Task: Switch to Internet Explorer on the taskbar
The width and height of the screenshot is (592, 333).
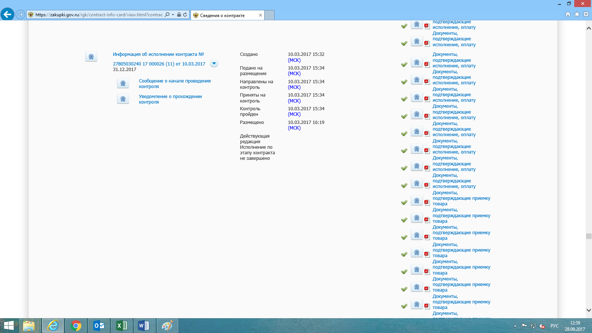Action: point(53,326)
